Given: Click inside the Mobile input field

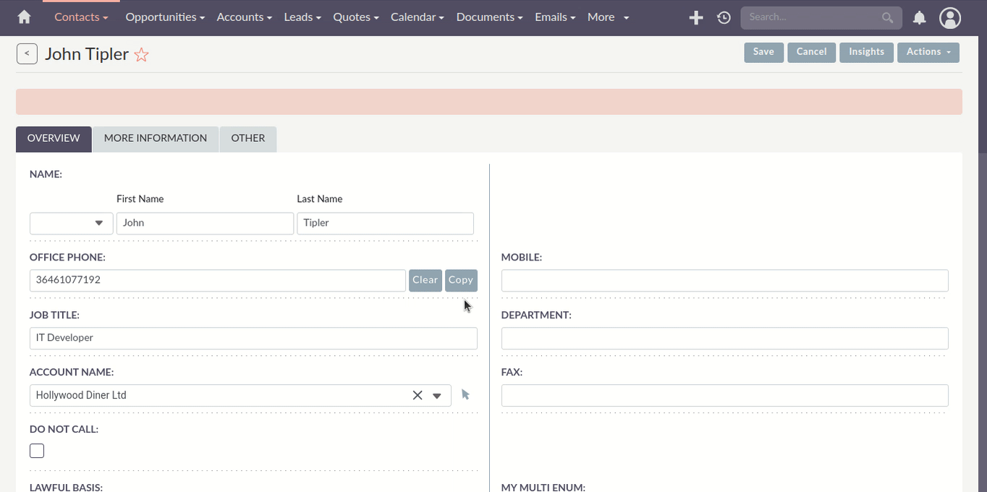Looking at the screenshot, I should 724,280.
